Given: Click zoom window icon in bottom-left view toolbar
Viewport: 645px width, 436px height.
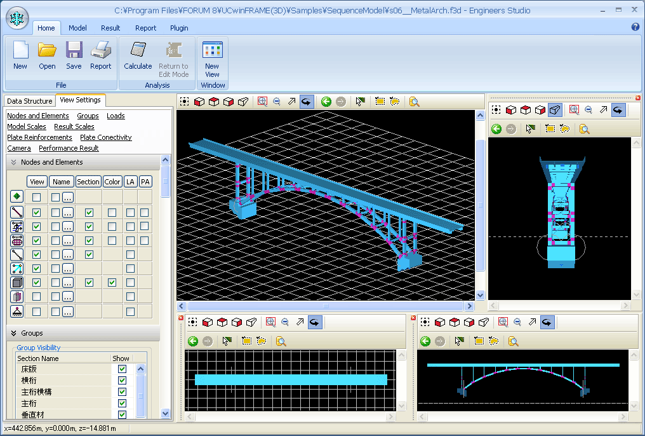Looking at the screenshot, I should point(270,322).
